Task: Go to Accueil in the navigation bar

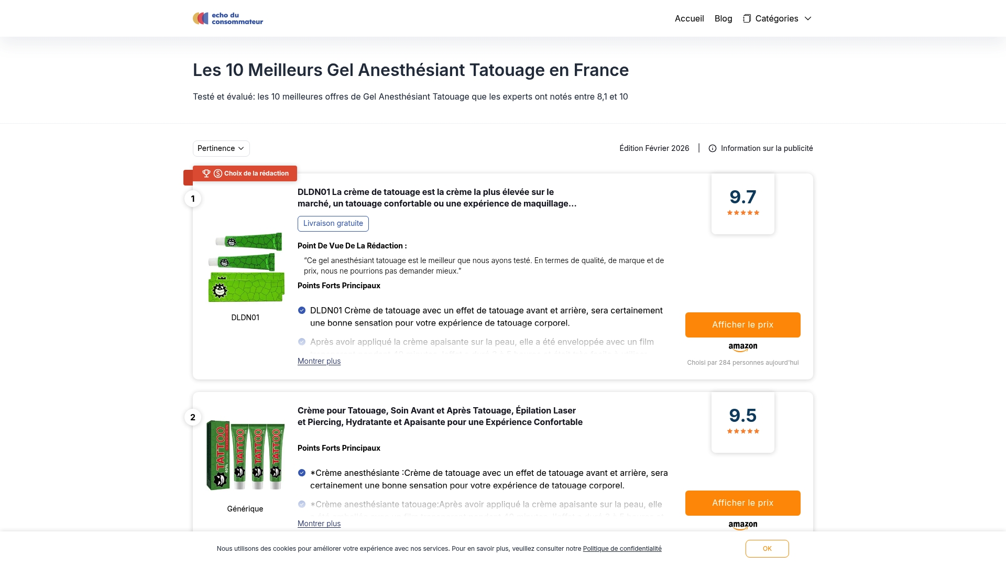Action: click(688, 18)
